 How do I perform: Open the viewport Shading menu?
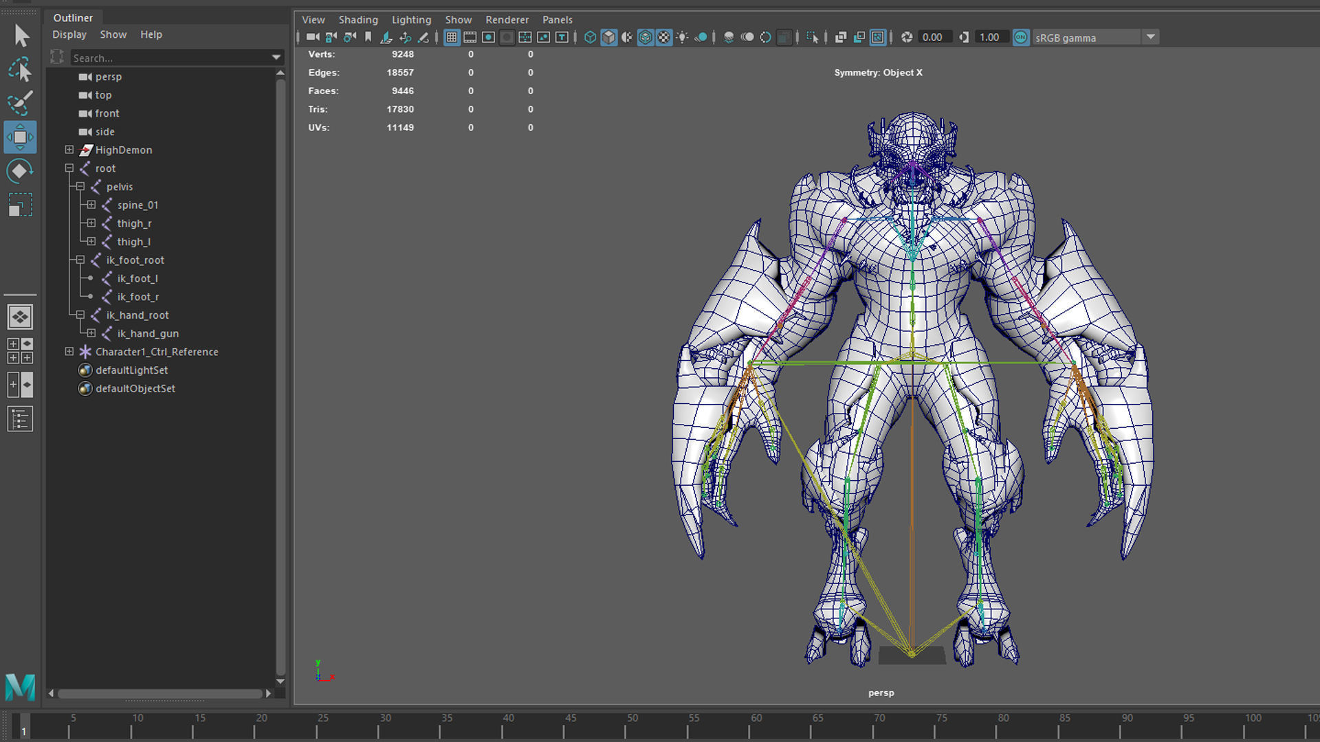click(358, 20)
